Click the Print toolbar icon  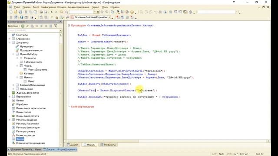point(41,12)
